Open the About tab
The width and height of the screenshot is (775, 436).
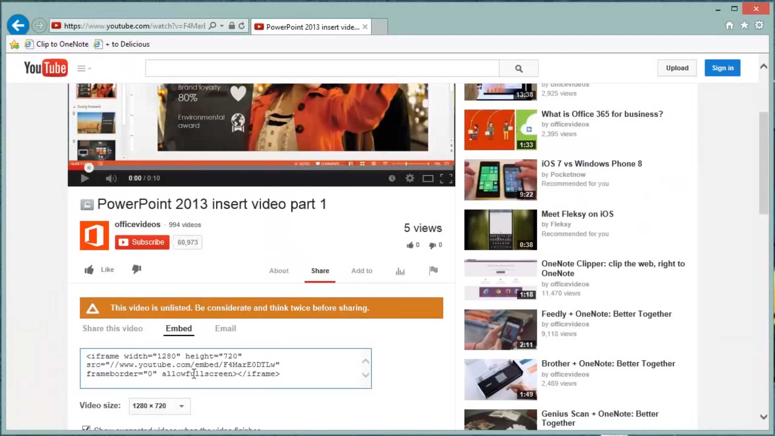point(279,271)
